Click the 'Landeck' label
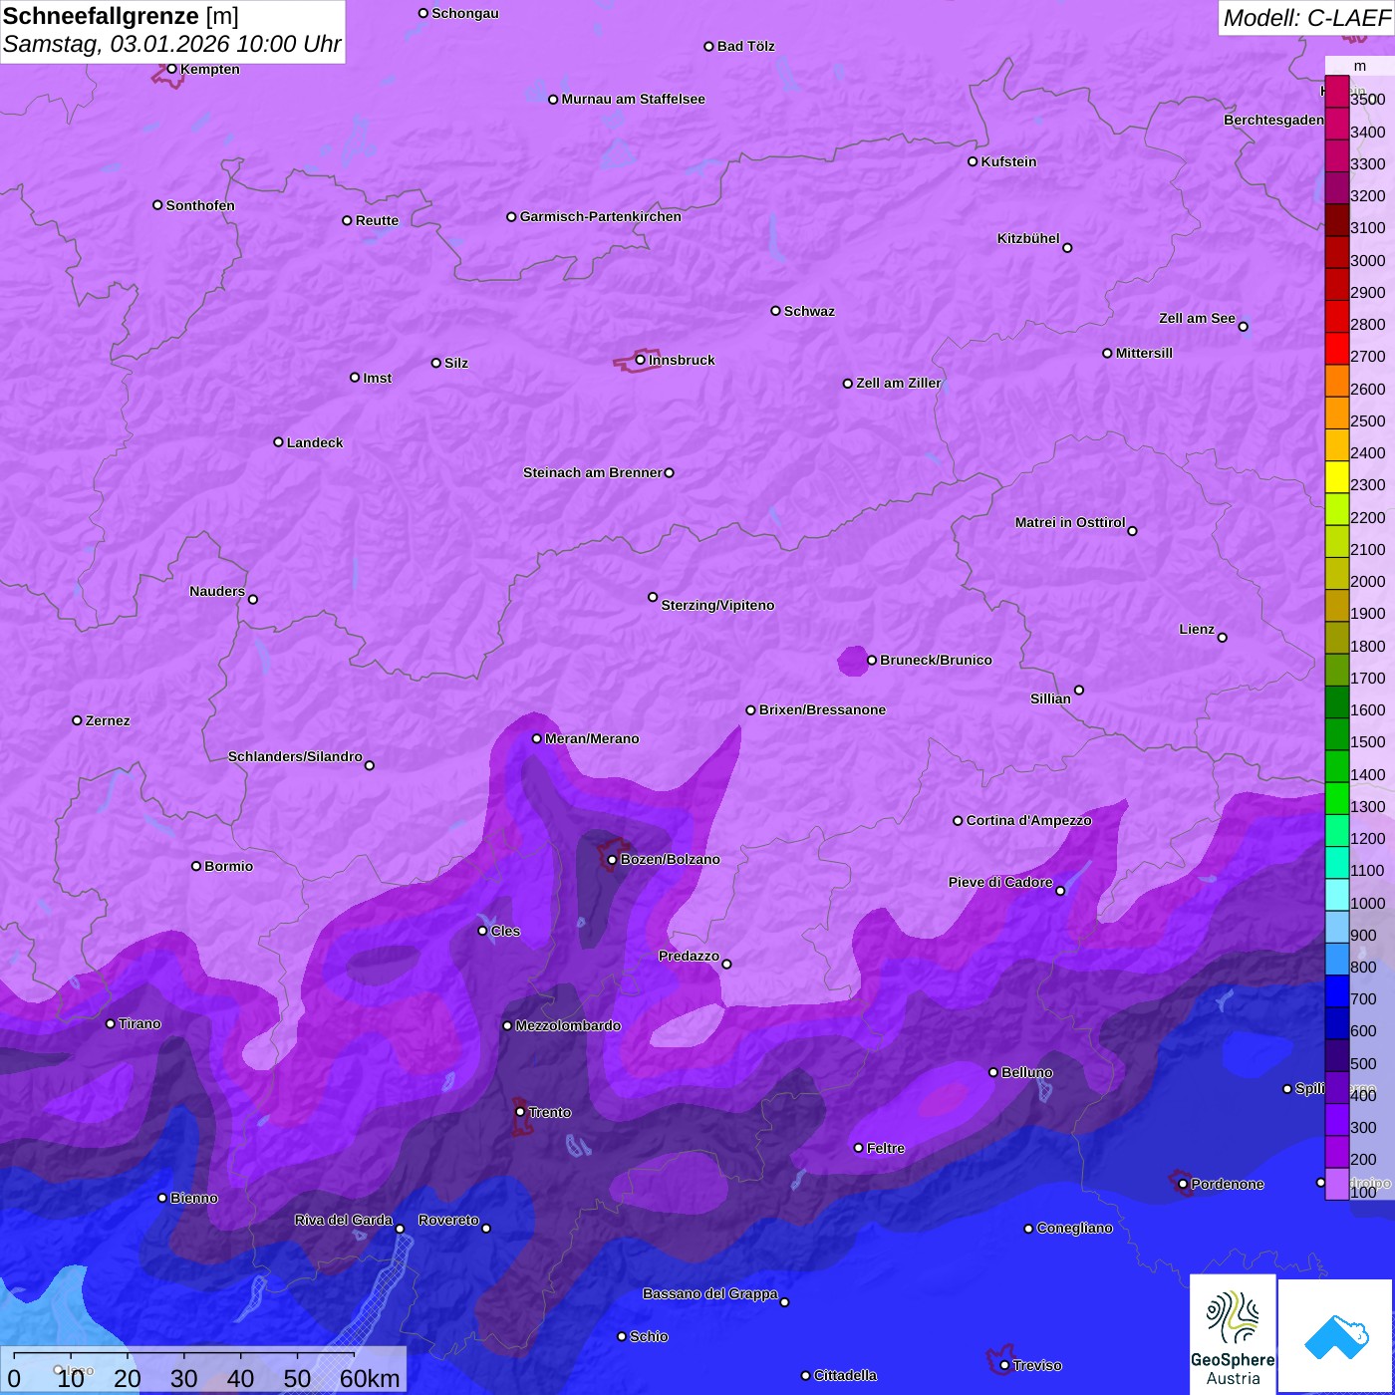 click(315, 442)
